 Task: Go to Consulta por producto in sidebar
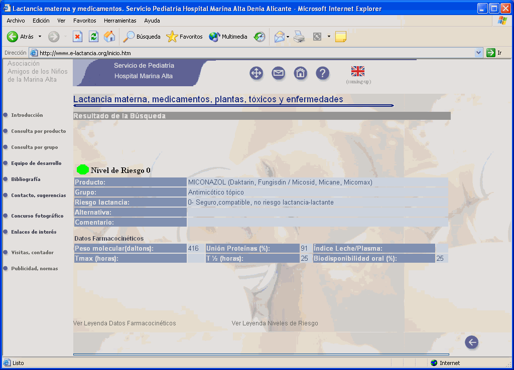coord(38,131)
